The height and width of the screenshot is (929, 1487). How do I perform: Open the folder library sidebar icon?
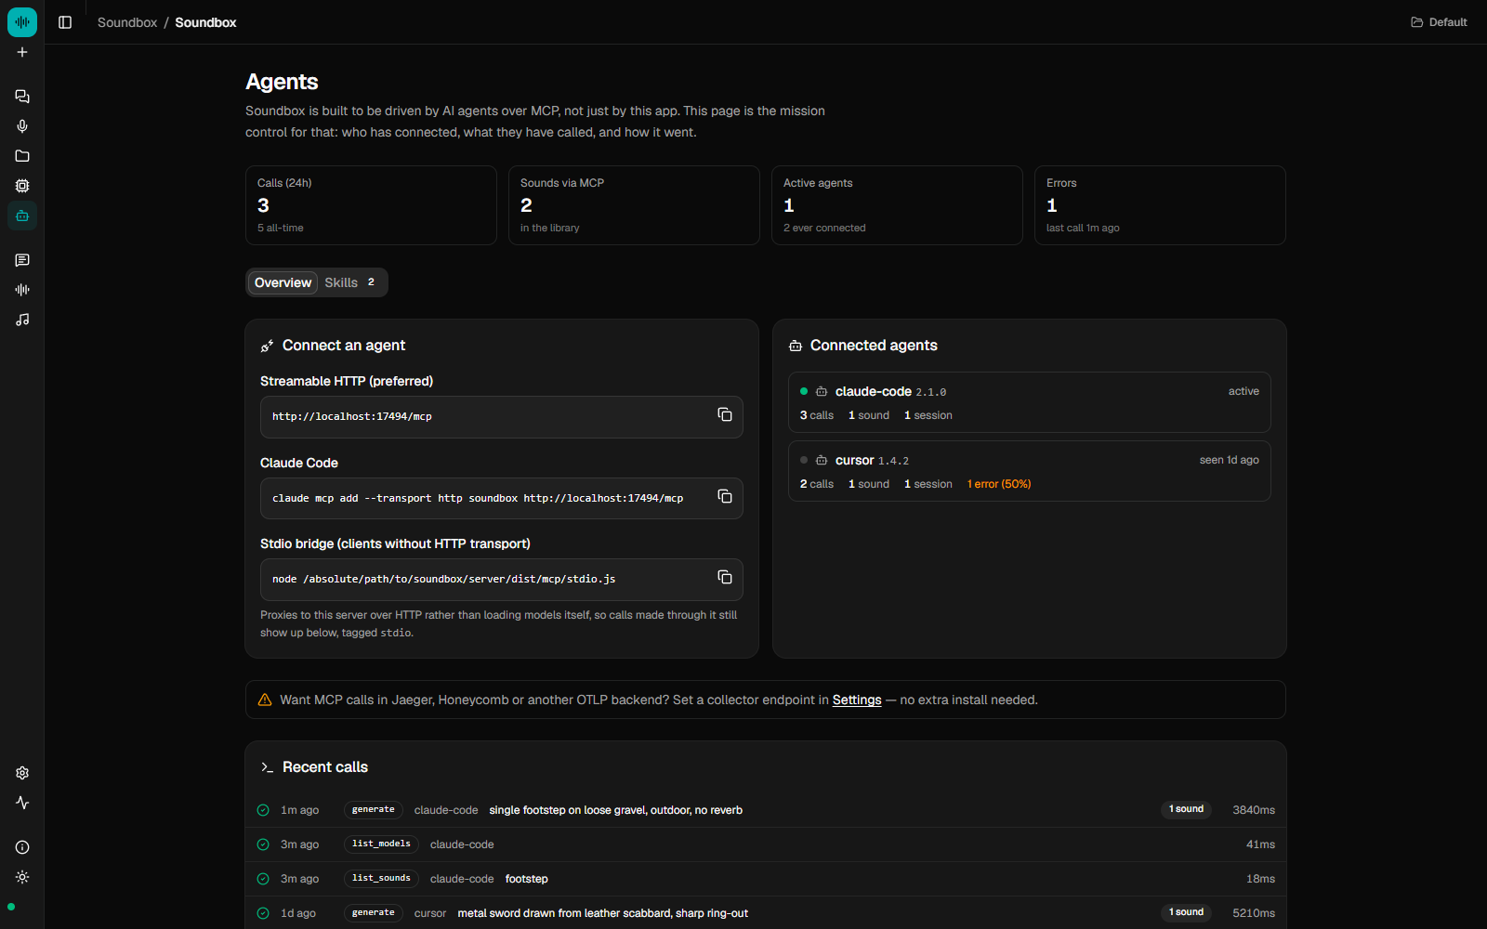point(22,156)
